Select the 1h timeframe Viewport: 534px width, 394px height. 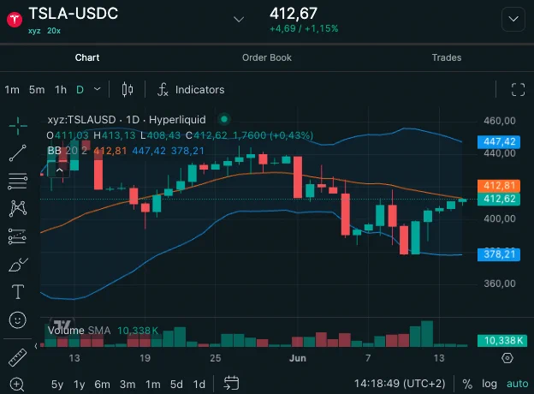(61, 90)
